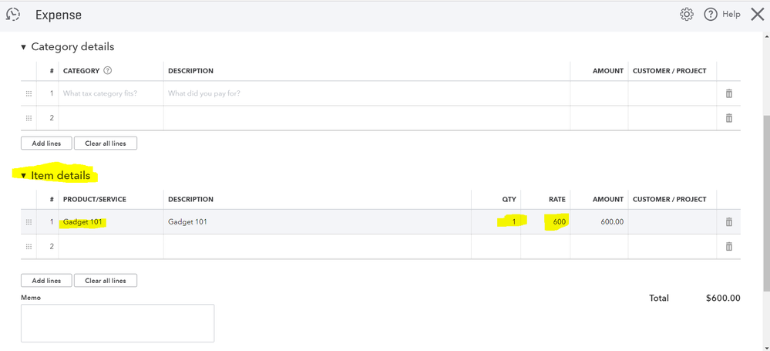Viewport: 770px width, 351px height.
Task: Click Add lines under Item details
Action: pos(46,281)
